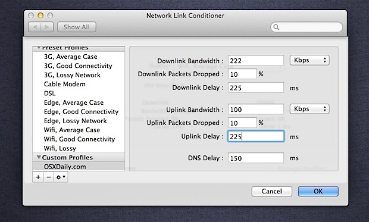369x222 pixels.
Task: Open the gear actions menu below profile list
Action: (61, 177)
